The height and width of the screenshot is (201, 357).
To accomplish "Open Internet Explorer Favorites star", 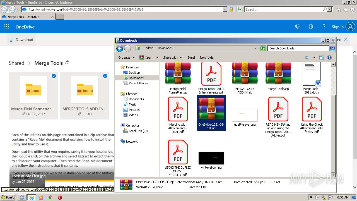I will [346, 10].
